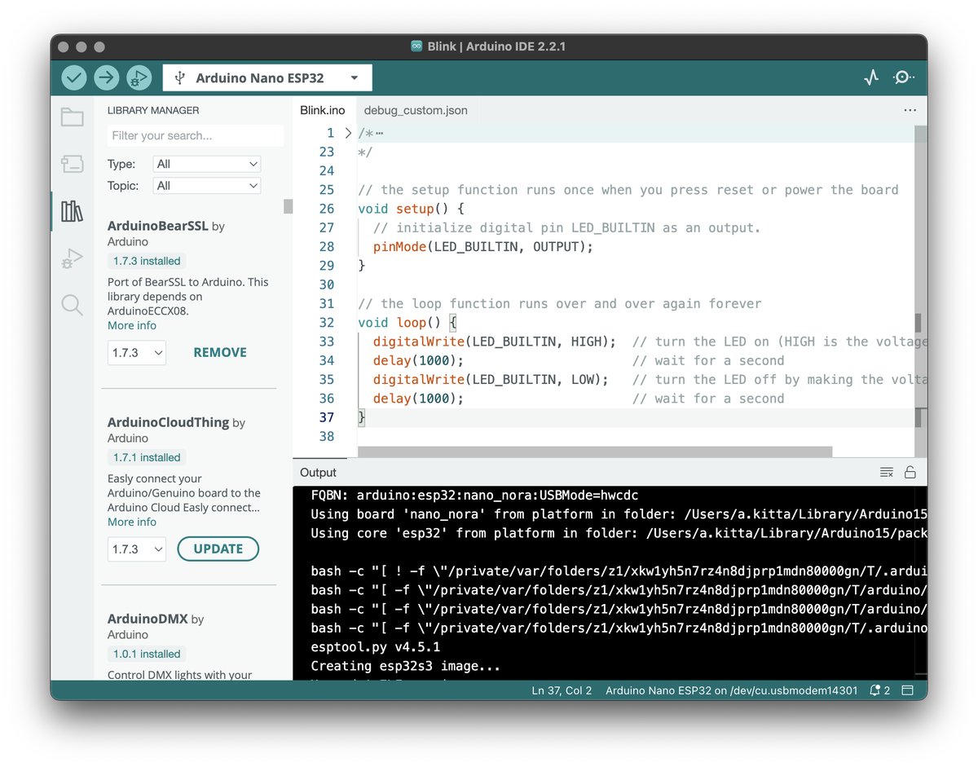
Task: Start debugging from the toolbar
Action: coord(139,77)
